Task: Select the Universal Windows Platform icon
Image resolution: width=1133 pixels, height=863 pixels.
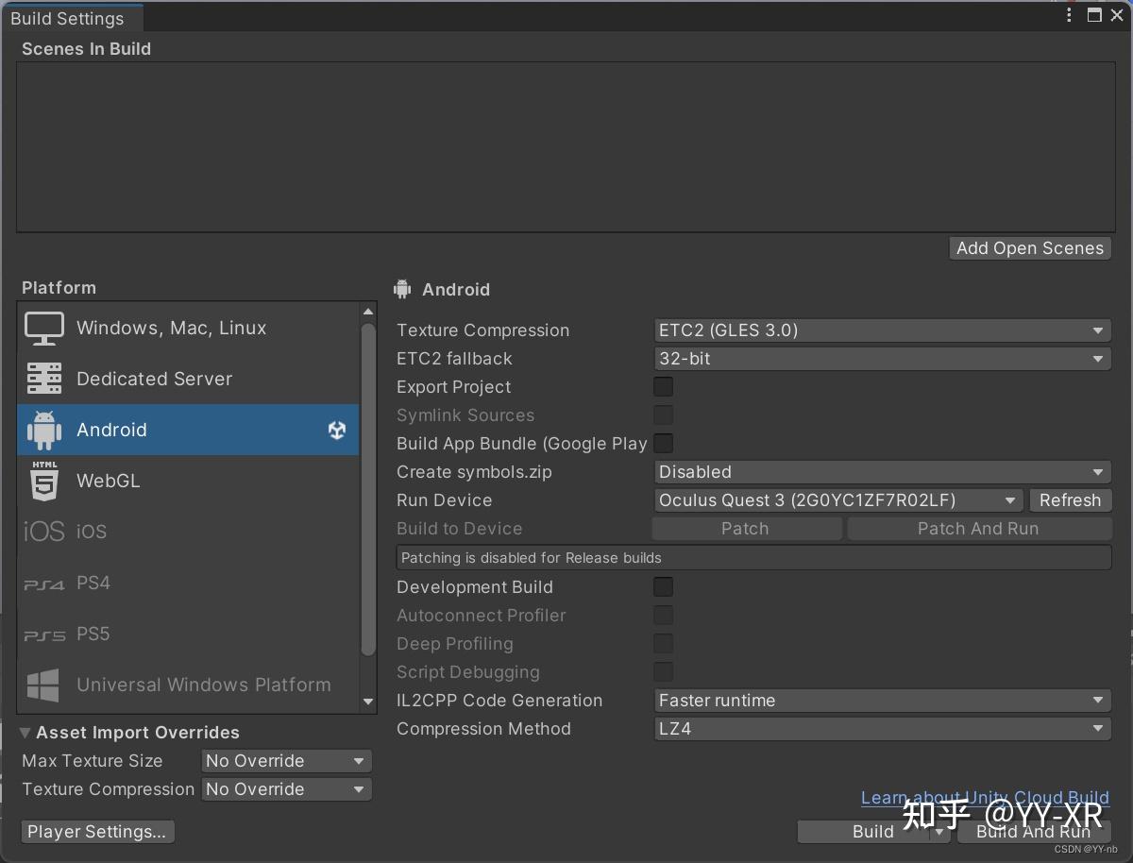Action: coord(43,685)
